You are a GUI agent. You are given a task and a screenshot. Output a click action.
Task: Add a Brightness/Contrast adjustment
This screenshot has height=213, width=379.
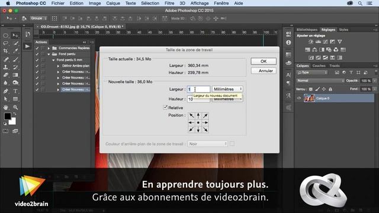[x=311, y=41]
